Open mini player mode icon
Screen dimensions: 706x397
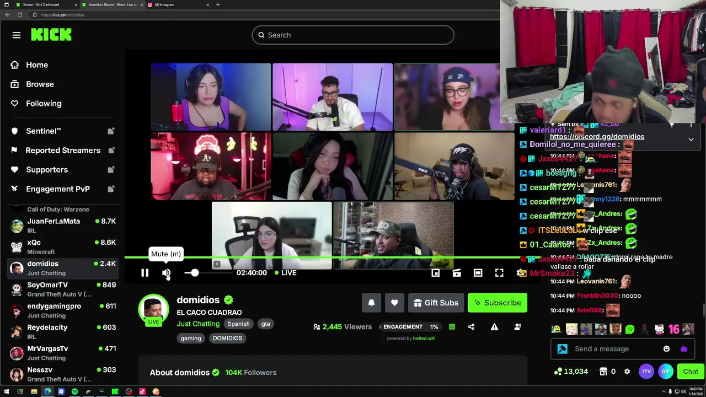tap(435, 272)
